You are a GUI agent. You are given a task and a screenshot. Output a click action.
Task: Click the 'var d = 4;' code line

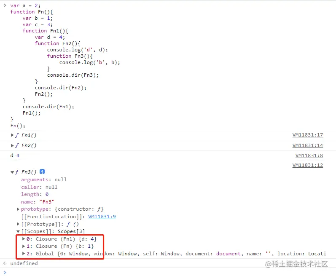click(50, 37)
